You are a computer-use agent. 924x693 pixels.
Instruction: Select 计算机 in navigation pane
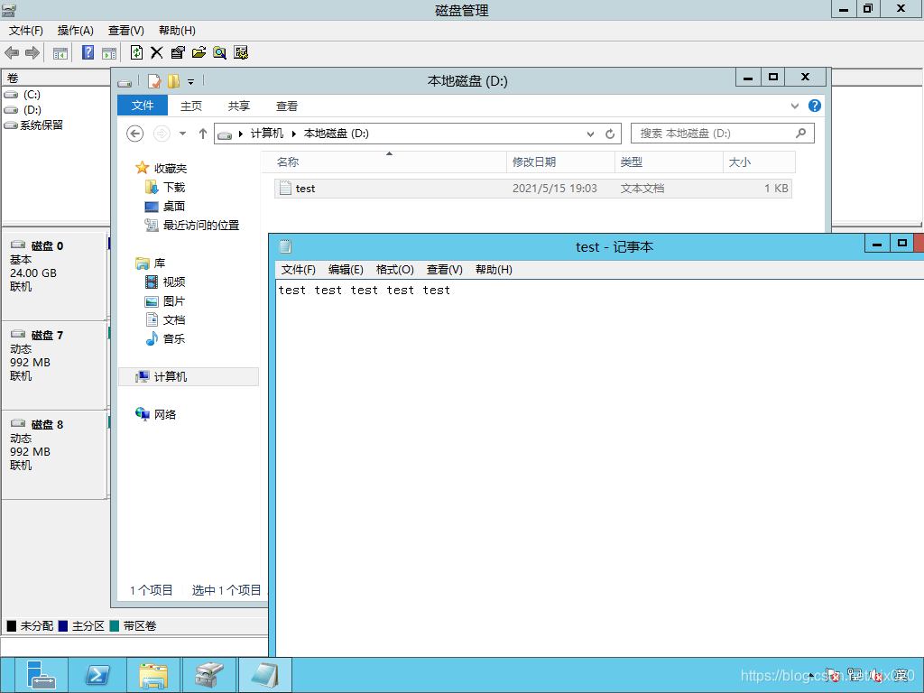pos(189,376)
